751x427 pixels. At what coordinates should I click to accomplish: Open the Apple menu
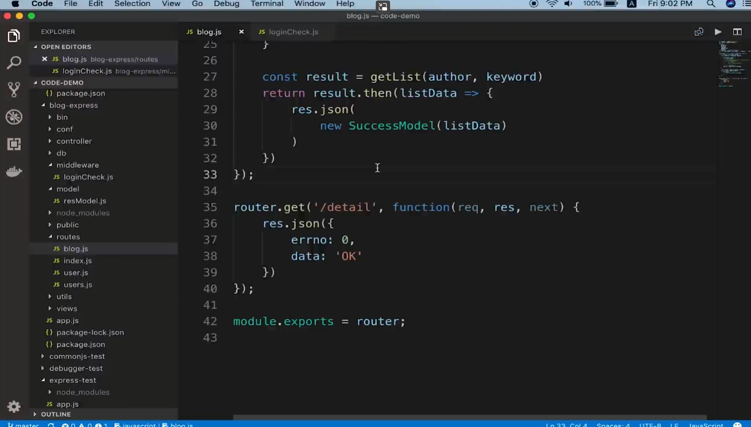(15, 4)
